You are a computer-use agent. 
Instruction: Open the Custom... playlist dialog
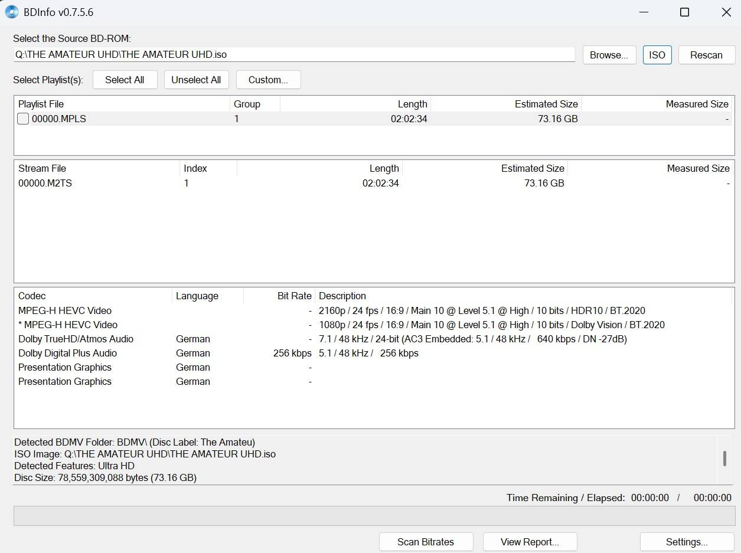(268, 80)
